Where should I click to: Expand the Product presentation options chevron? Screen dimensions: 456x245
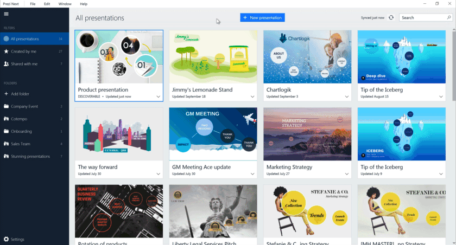click(159, 96)
